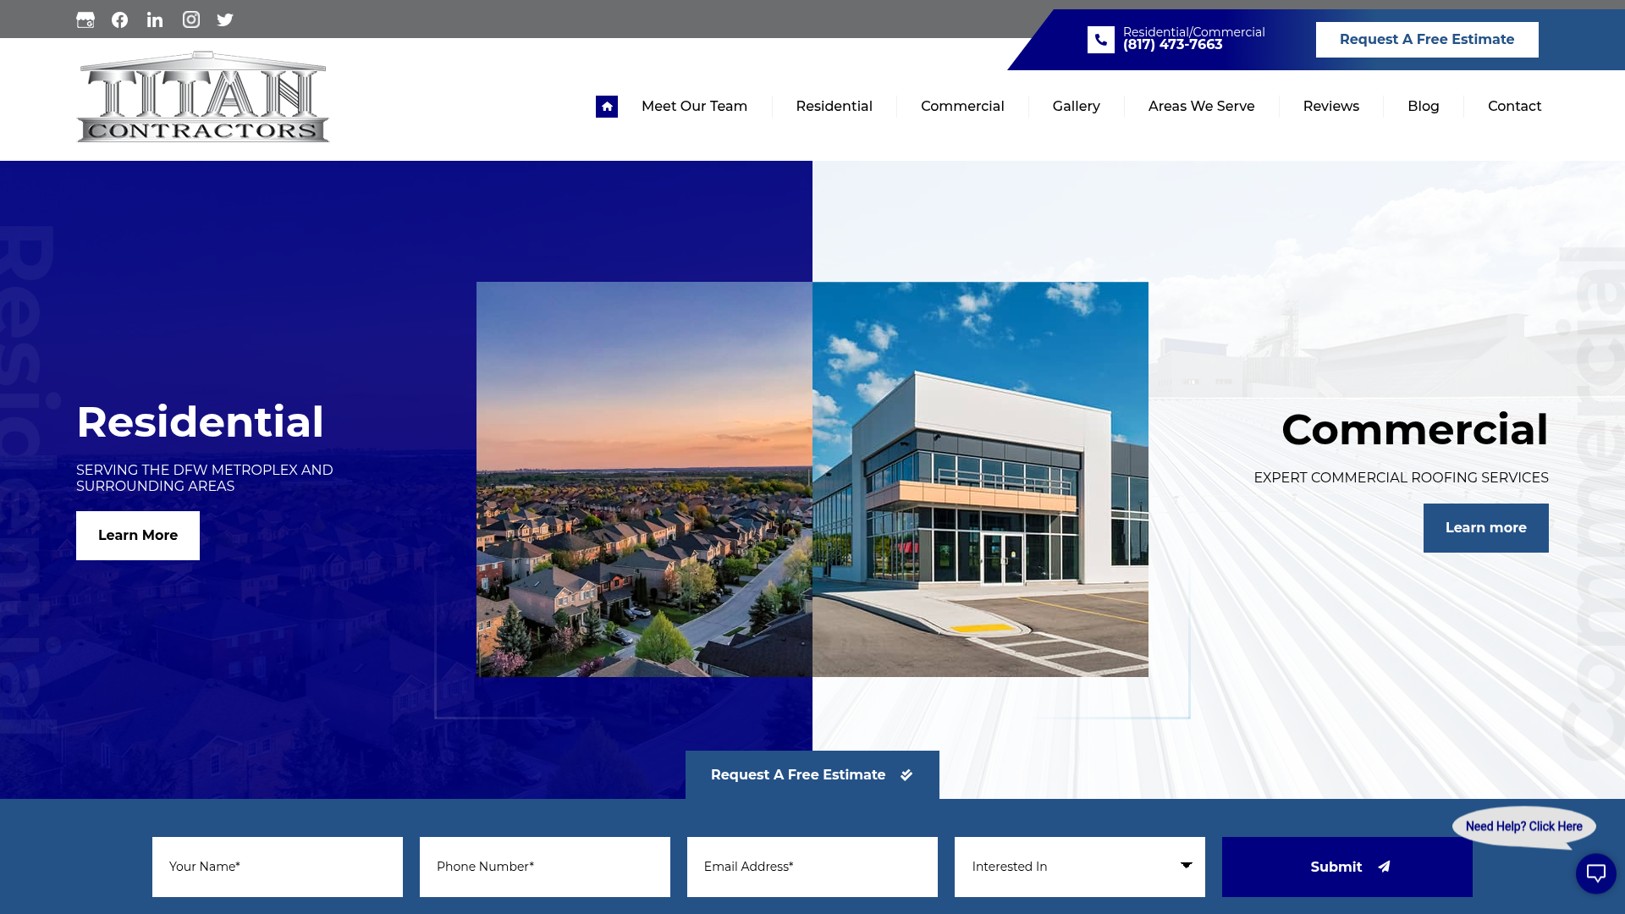This screenshot has width=1625, height=914.
Task: Open the Twitter bird icon
Action: pyautogui.click(x=225, y=19)
